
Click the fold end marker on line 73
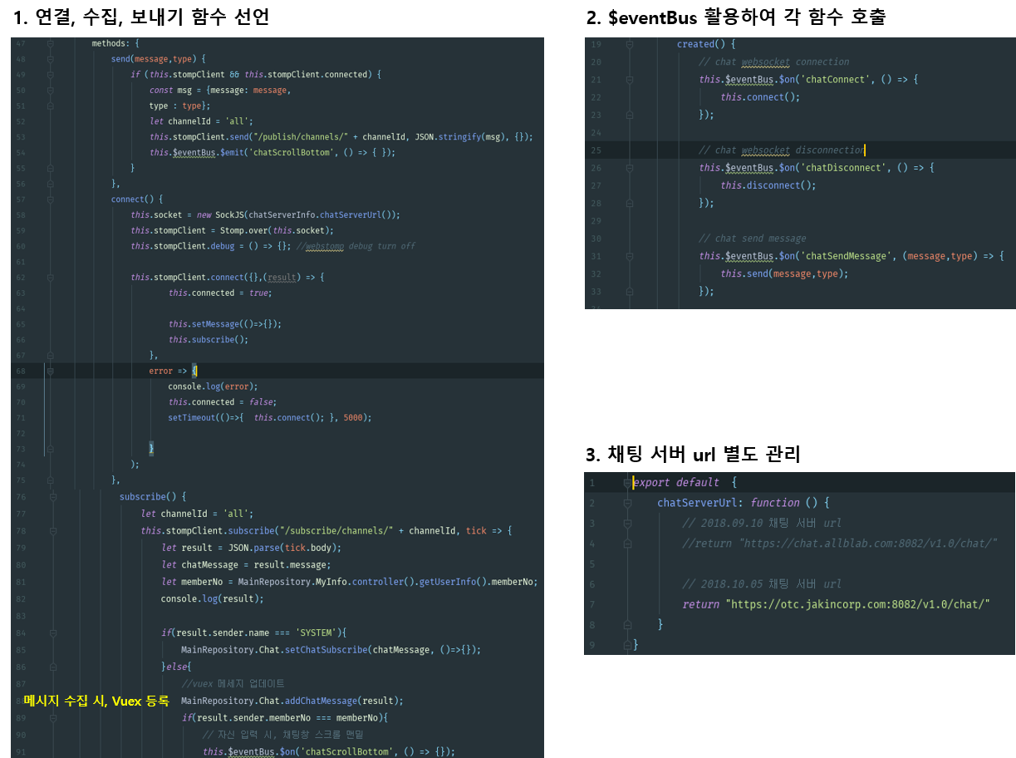[51, 449]
